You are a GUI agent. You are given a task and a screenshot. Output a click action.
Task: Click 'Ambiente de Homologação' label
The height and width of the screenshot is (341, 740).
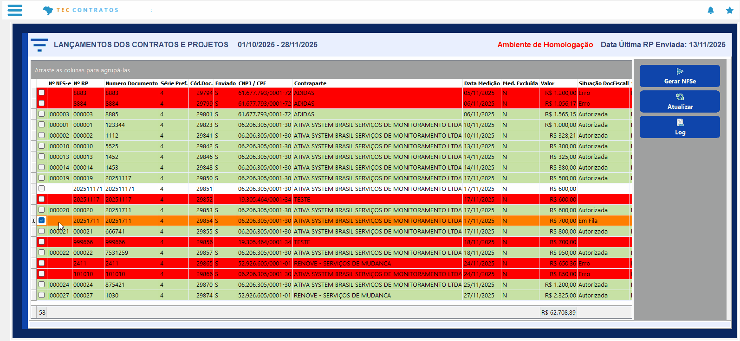point(545,44)
